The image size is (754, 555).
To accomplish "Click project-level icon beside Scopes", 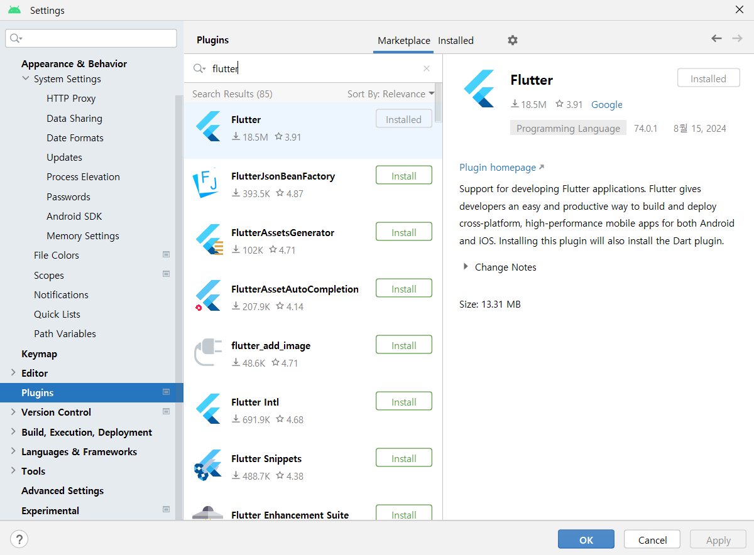I will [166, 274].
